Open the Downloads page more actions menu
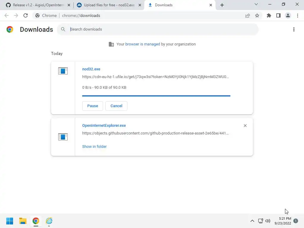Viewport: 304px width, 228px height. (x=294, y=29)
